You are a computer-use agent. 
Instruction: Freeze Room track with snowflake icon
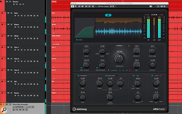(x=37, y=96)
